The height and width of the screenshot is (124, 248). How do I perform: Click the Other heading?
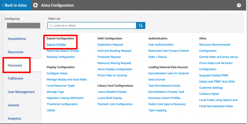203,38
